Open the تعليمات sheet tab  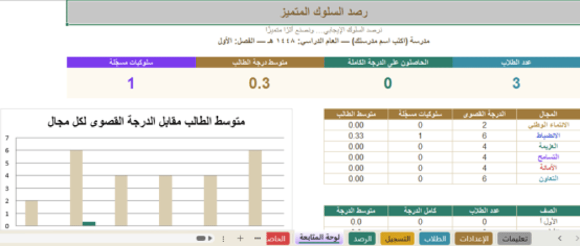(x=514, y=239)
